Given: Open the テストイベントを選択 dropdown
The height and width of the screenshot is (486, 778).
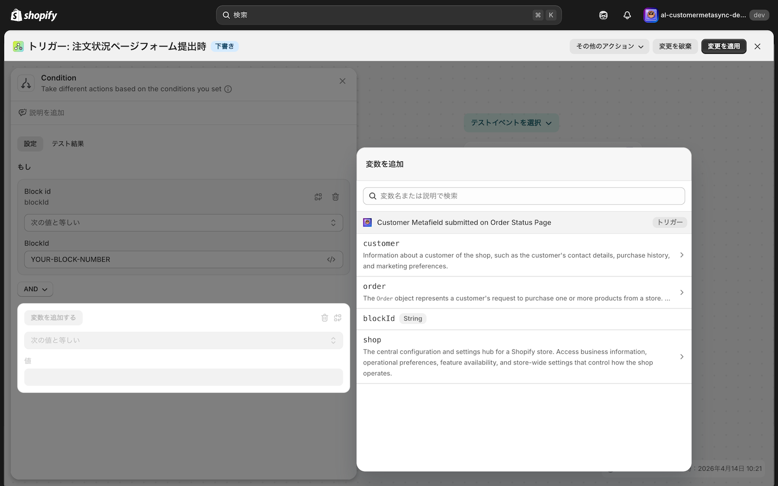Looking at the screenshot, I should click(x=511, y=123).
